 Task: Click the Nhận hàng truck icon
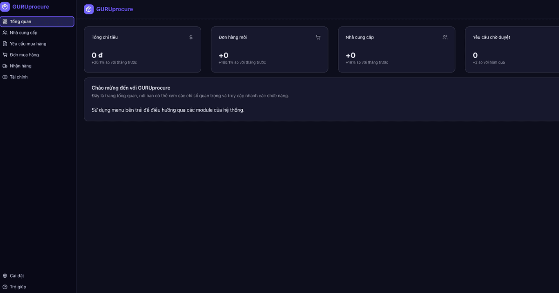[5, 66]
